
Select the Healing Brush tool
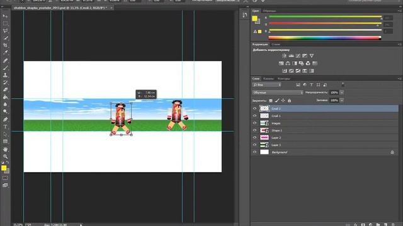[5, 61]
